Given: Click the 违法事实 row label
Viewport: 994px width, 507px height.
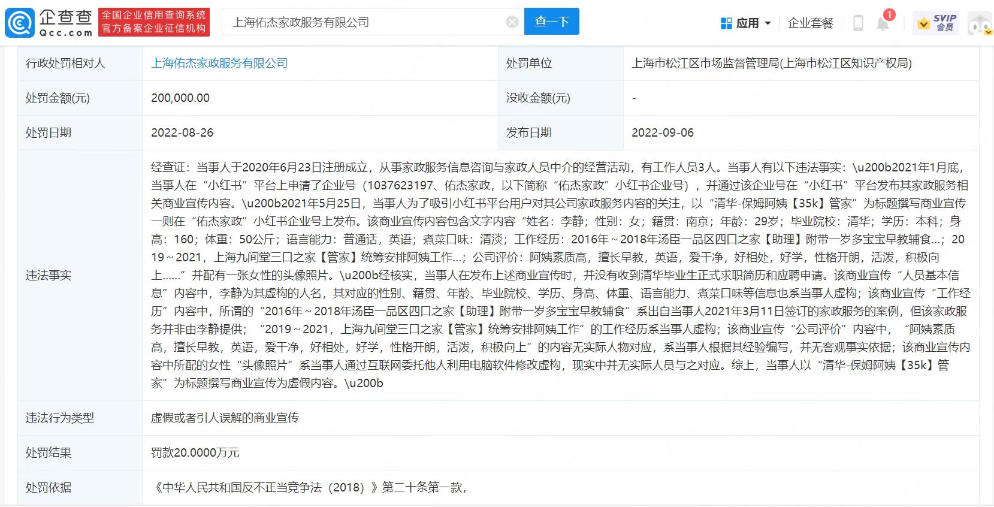Looking at the screenshot, I should [49, 275].
